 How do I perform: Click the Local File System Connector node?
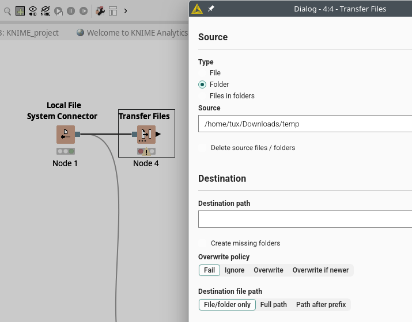pos(66,135)
